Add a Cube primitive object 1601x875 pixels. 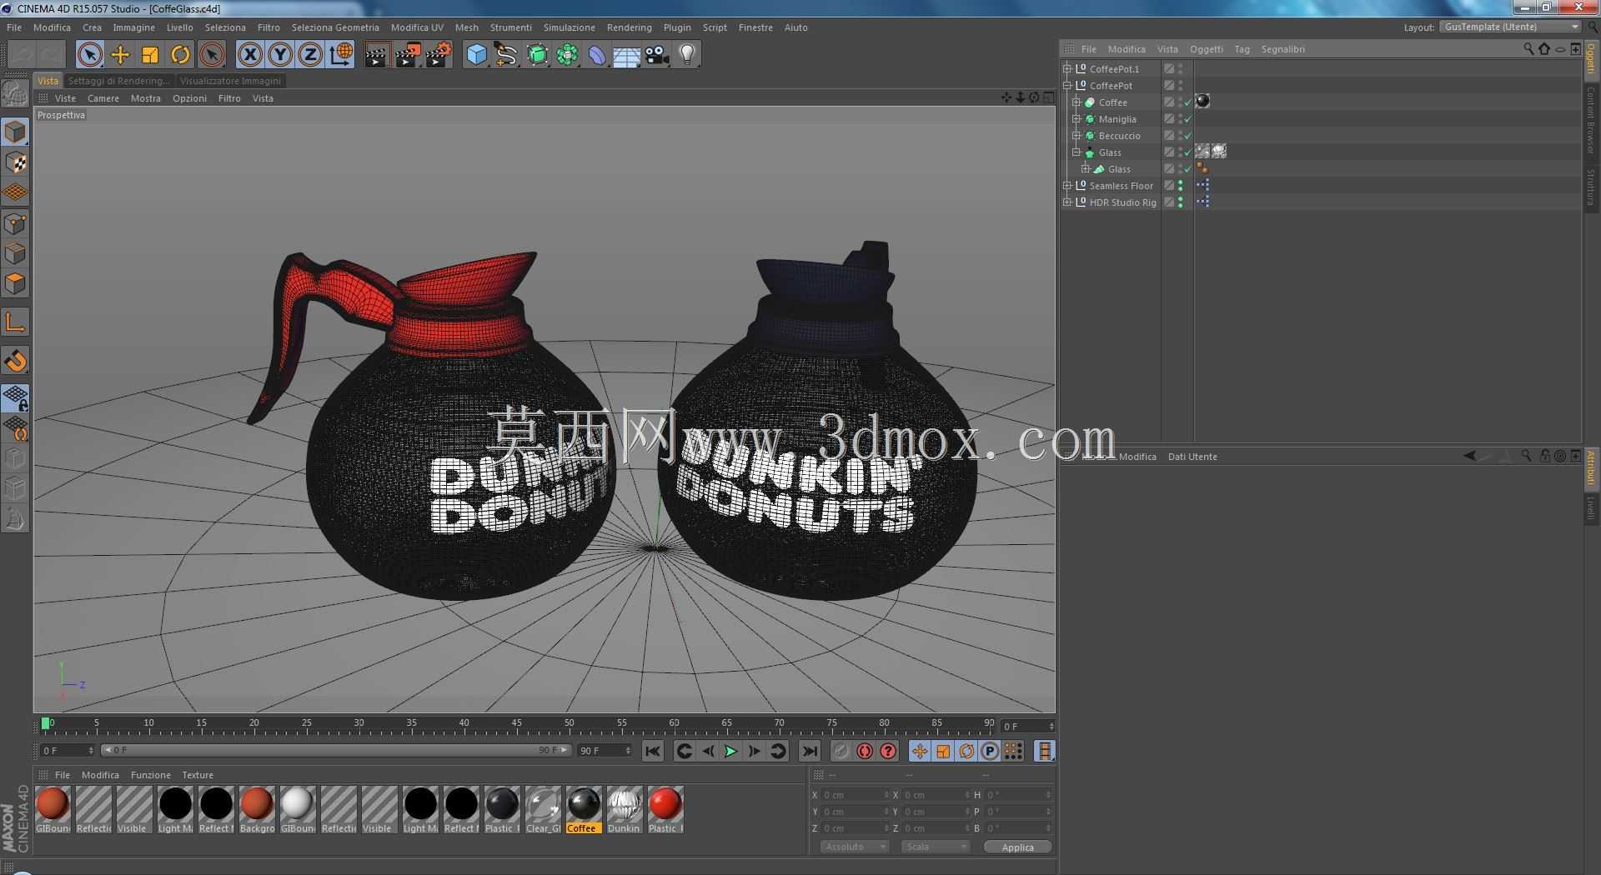click(x=476, y=55)
